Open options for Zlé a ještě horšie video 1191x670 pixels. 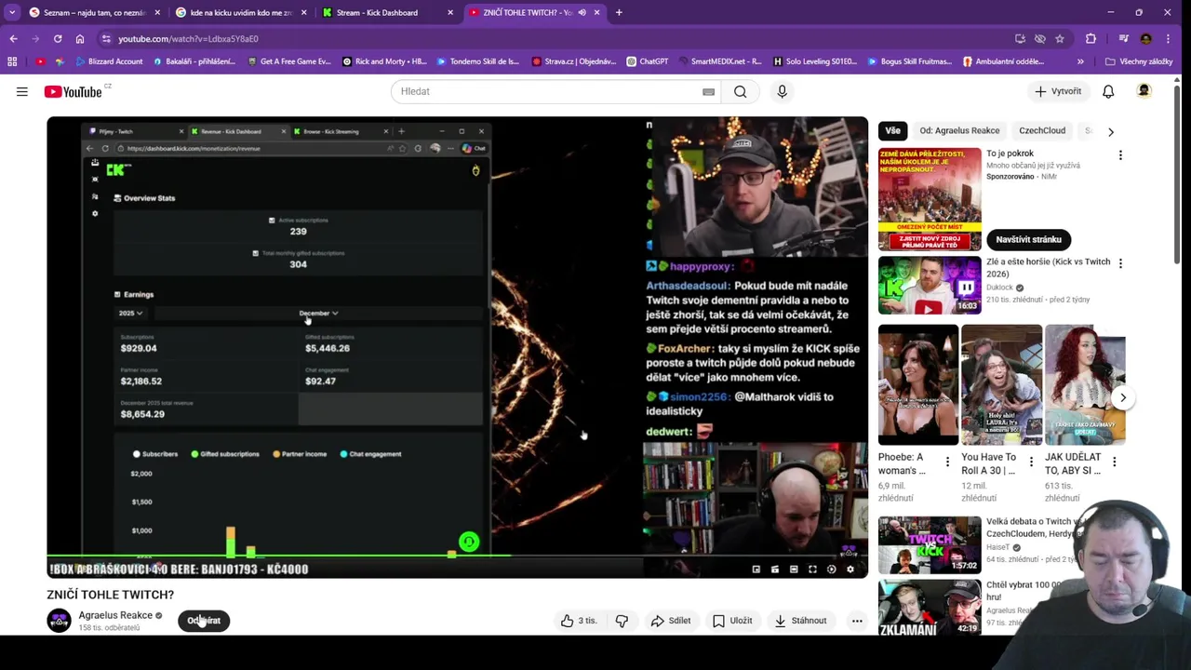pos(1120,263)
